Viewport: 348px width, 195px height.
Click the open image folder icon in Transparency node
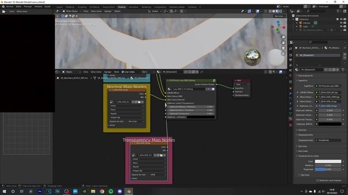[161, 155]
